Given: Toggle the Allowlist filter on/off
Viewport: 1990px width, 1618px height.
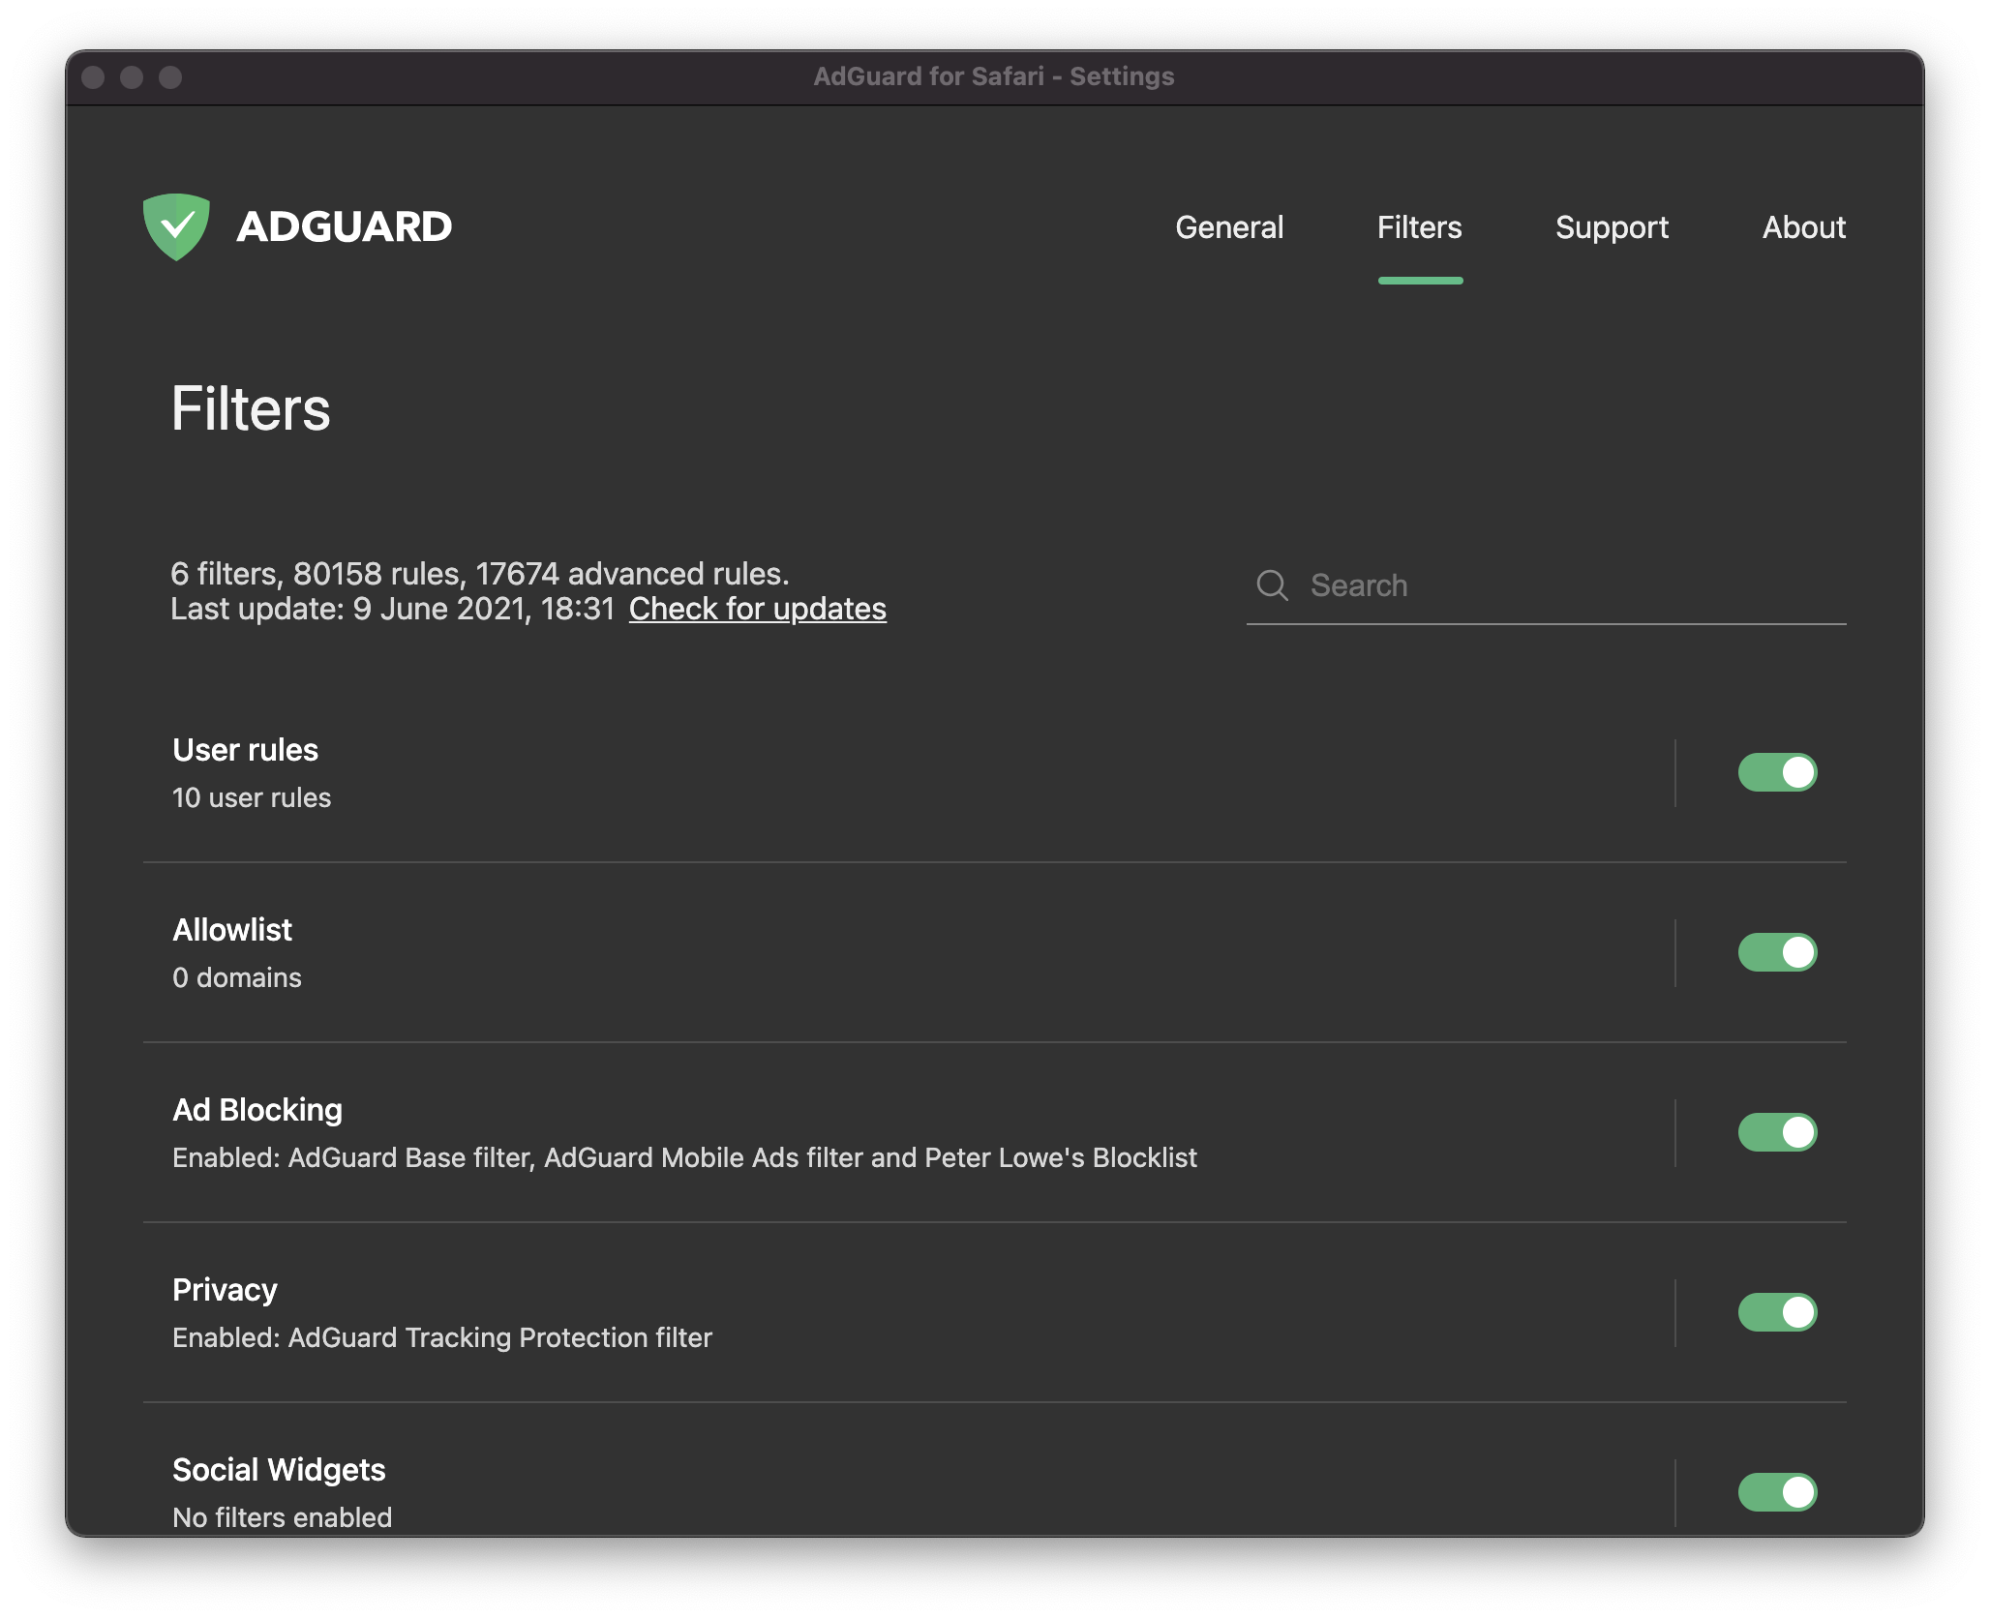Looking at the screenshot, I should (x=1777, y=951).
